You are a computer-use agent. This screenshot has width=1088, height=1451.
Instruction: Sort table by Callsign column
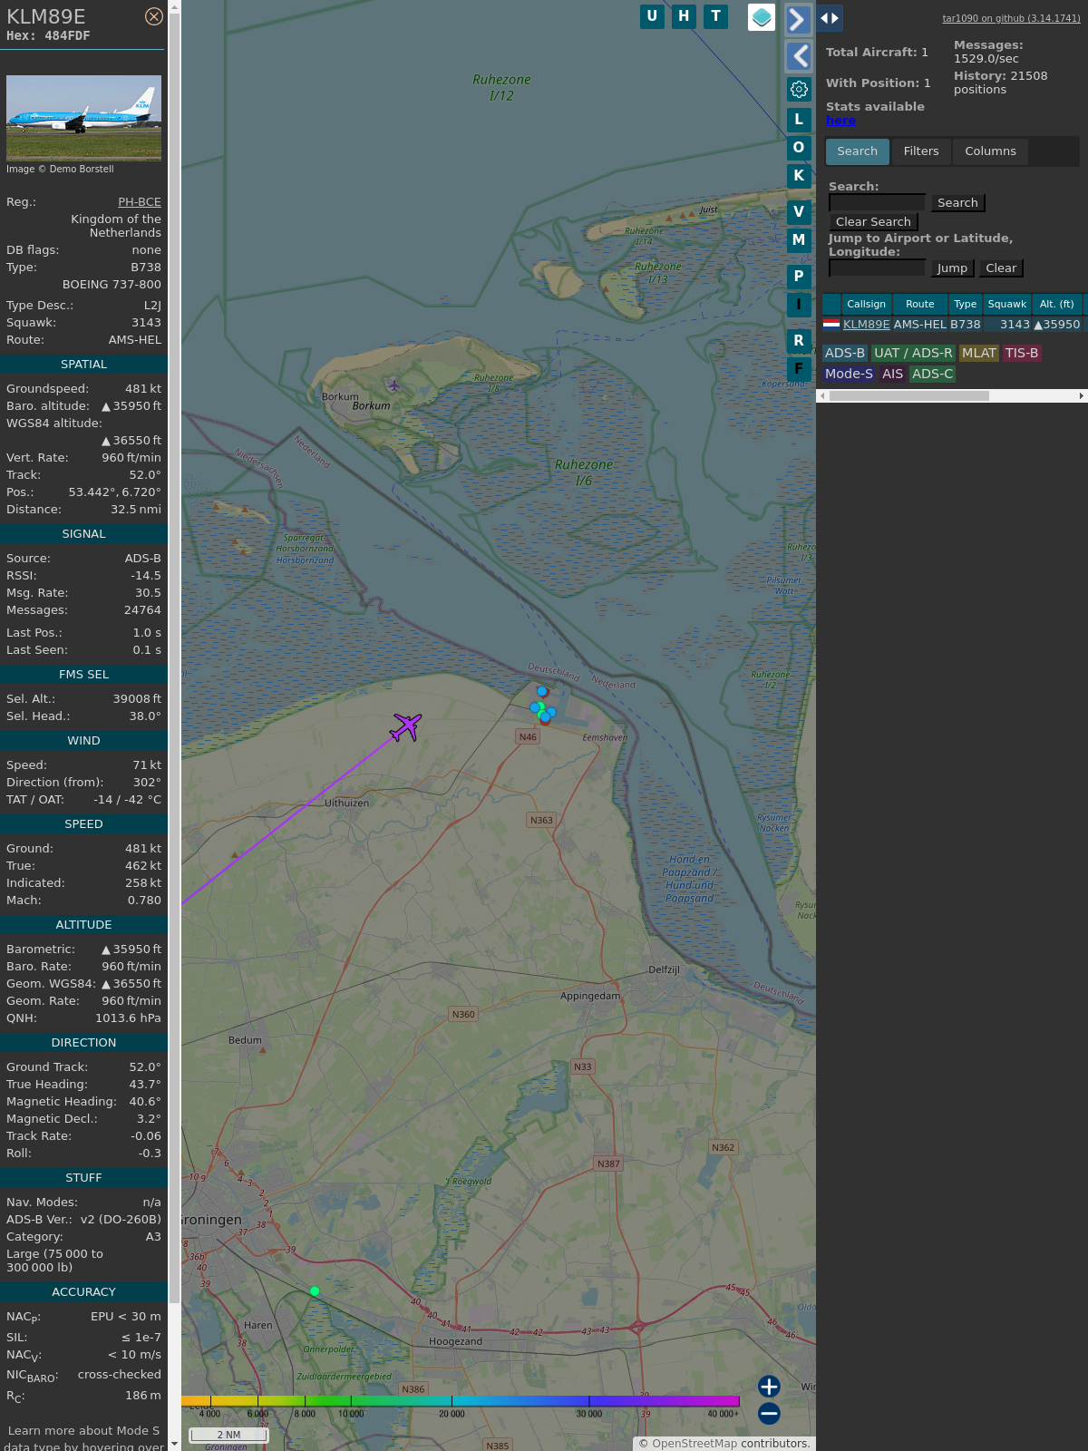(x=867, y=304)
